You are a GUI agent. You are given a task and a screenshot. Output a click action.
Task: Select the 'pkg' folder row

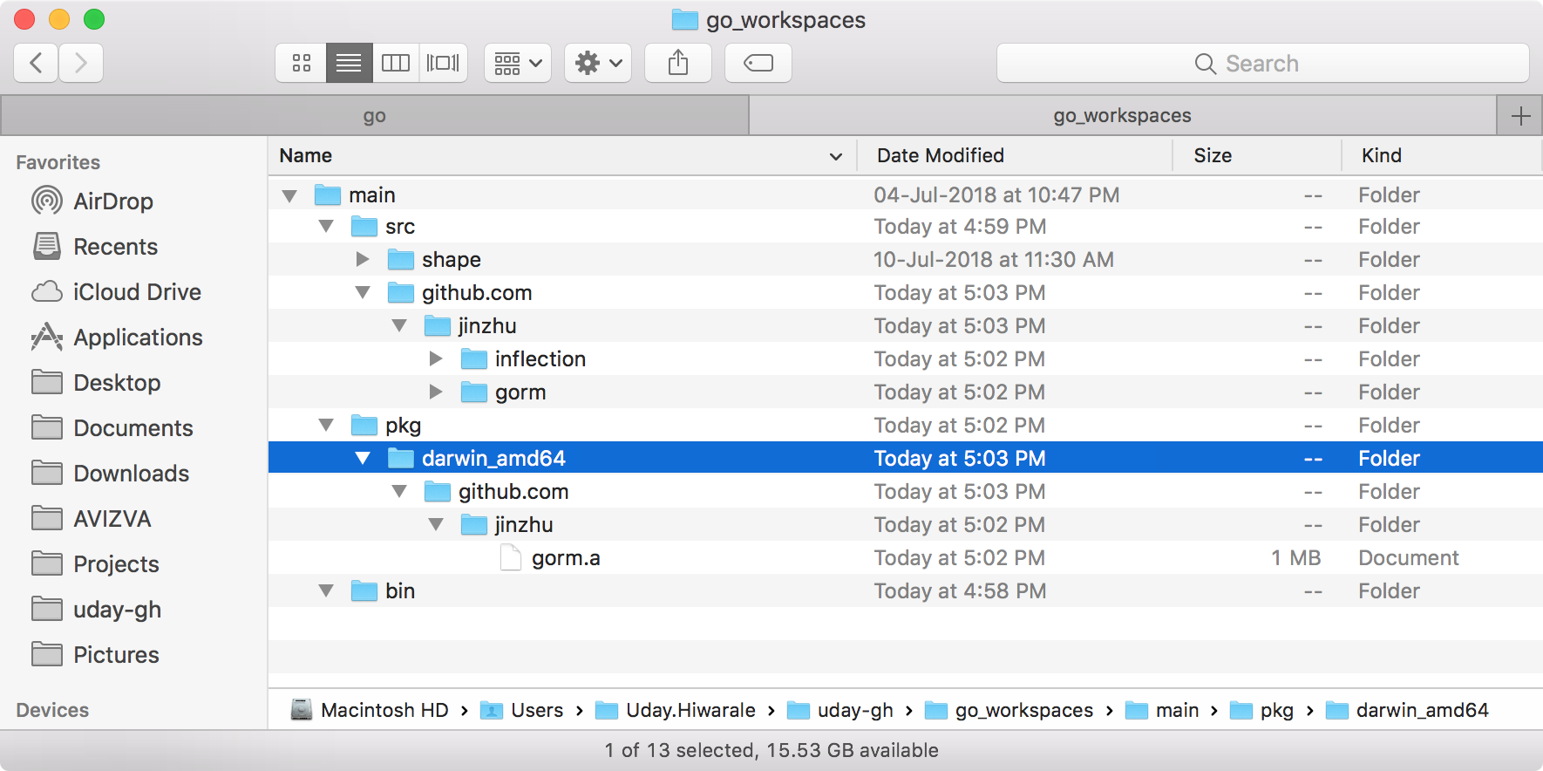(x=906, y=426)
